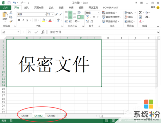The width and height of the screenshot is (161, 123).
Task: Switch to the 公式 Formulas tab
Action: point(51,8)
